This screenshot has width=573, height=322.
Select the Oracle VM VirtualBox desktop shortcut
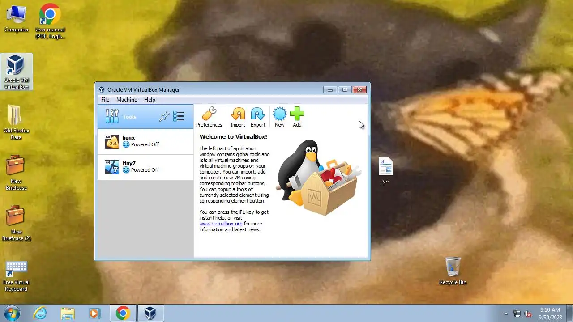tap(17, 72)
